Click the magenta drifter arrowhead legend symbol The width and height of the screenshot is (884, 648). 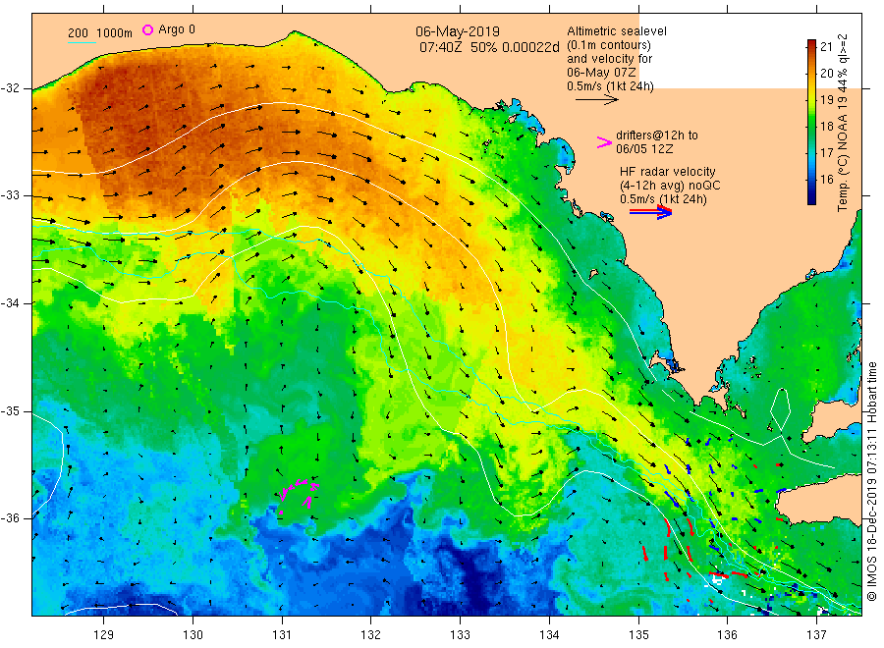604,142
